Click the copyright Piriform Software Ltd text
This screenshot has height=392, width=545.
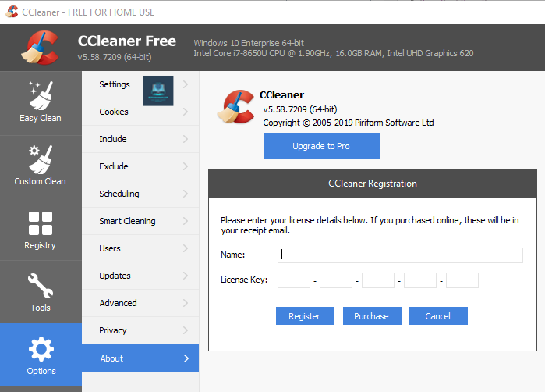click(349, 123)
